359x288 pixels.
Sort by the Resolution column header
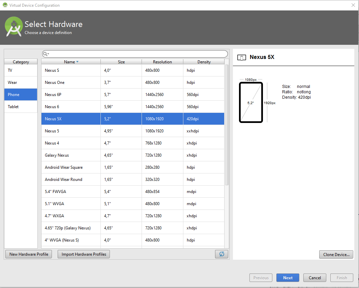click(x=162, y=62)
